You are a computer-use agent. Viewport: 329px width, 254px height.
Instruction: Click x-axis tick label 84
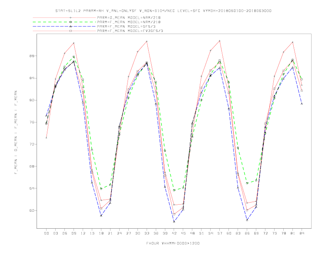pos(302,233)
